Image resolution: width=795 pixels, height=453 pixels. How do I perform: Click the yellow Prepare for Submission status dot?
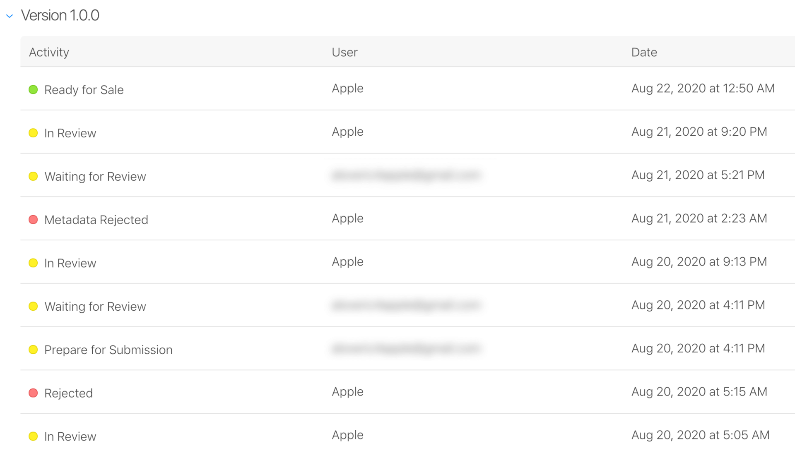(x=33, y=350)
